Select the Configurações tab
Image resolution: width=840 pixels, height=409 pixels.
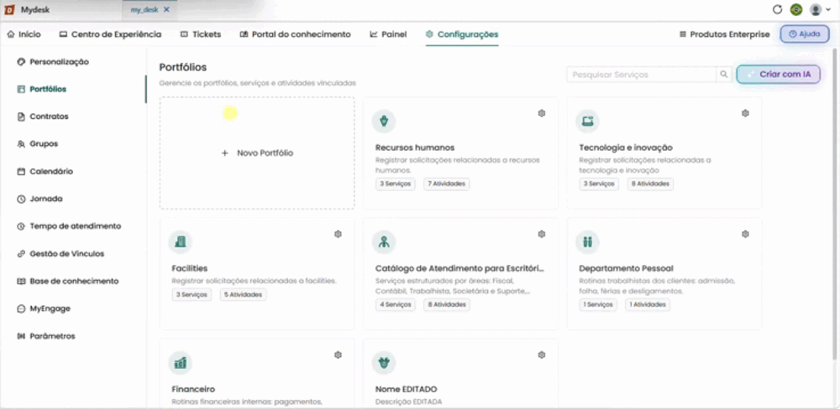tap(462, 34)
